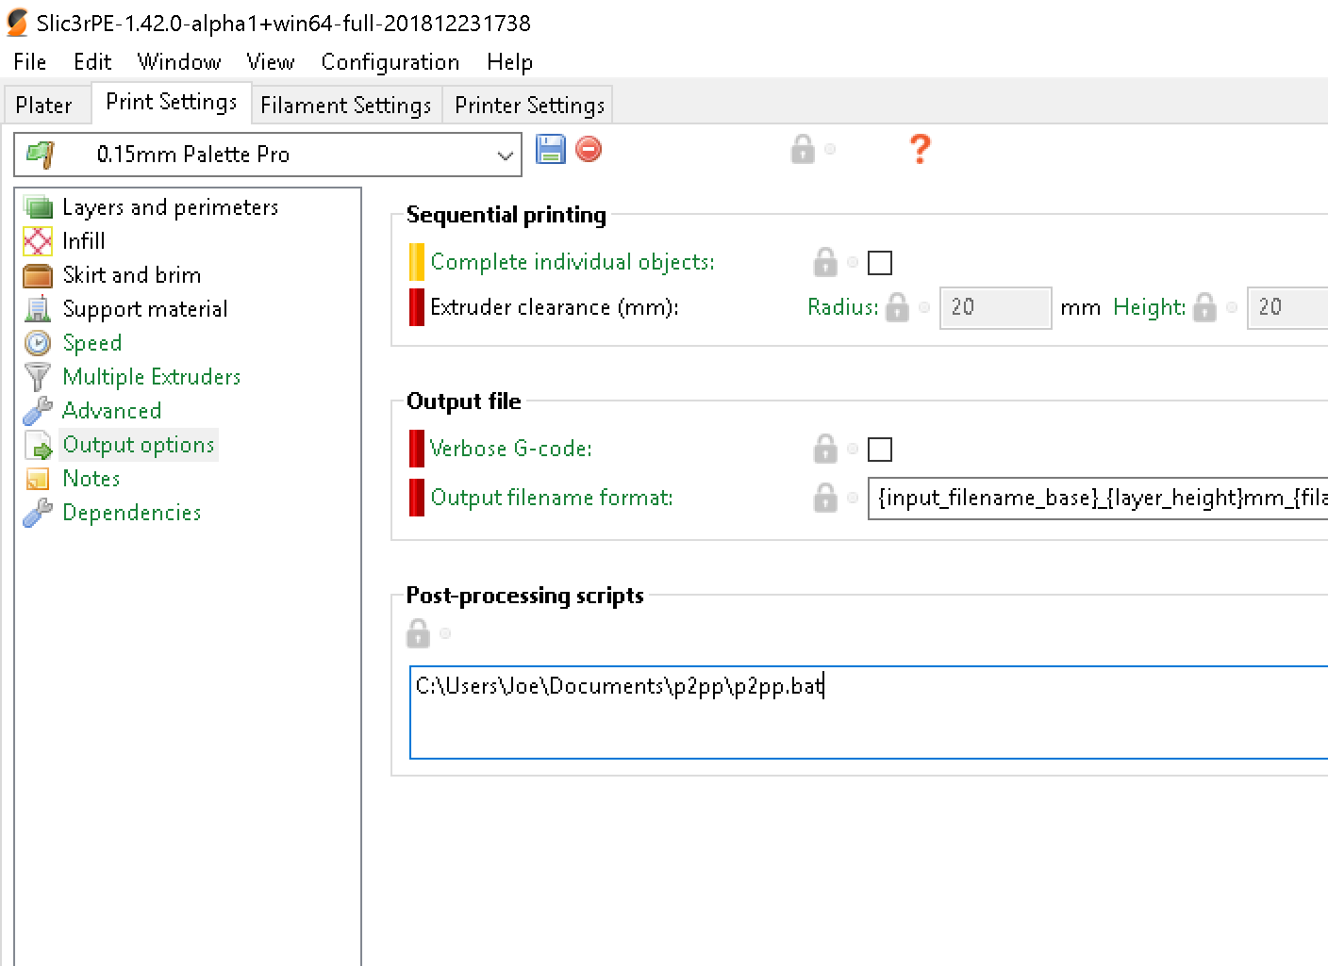This screenshot has width=1328, height=966.
Task: Click the Radius value input field
Action: coord(996,307)
